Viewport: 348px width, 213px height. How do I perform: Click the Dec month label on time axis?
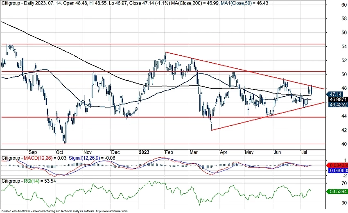[x=115, y=152]
